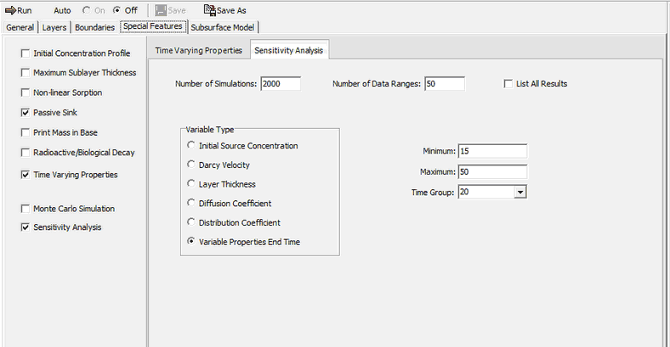Viewport: 670px width, 347px height.
Task: Open the Time Group dropdown
Action: pos(520,193)
